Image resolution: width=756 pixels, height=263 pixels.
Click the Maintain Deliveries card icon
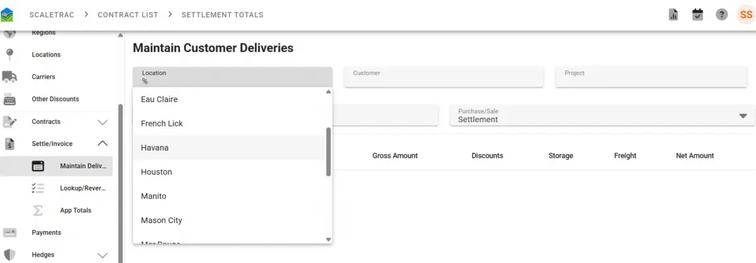point(38,166)
